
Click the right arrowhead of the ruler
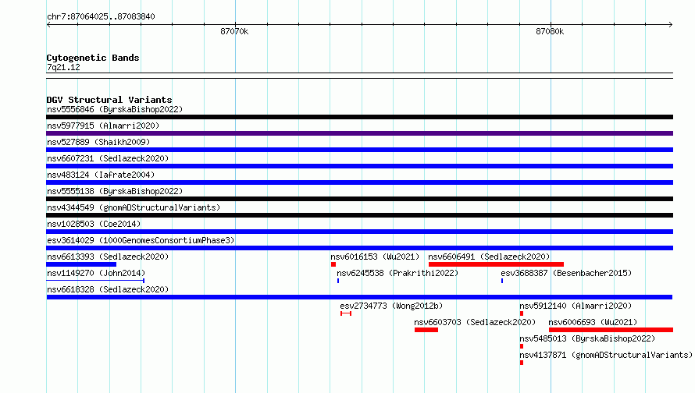pos(671,24)
